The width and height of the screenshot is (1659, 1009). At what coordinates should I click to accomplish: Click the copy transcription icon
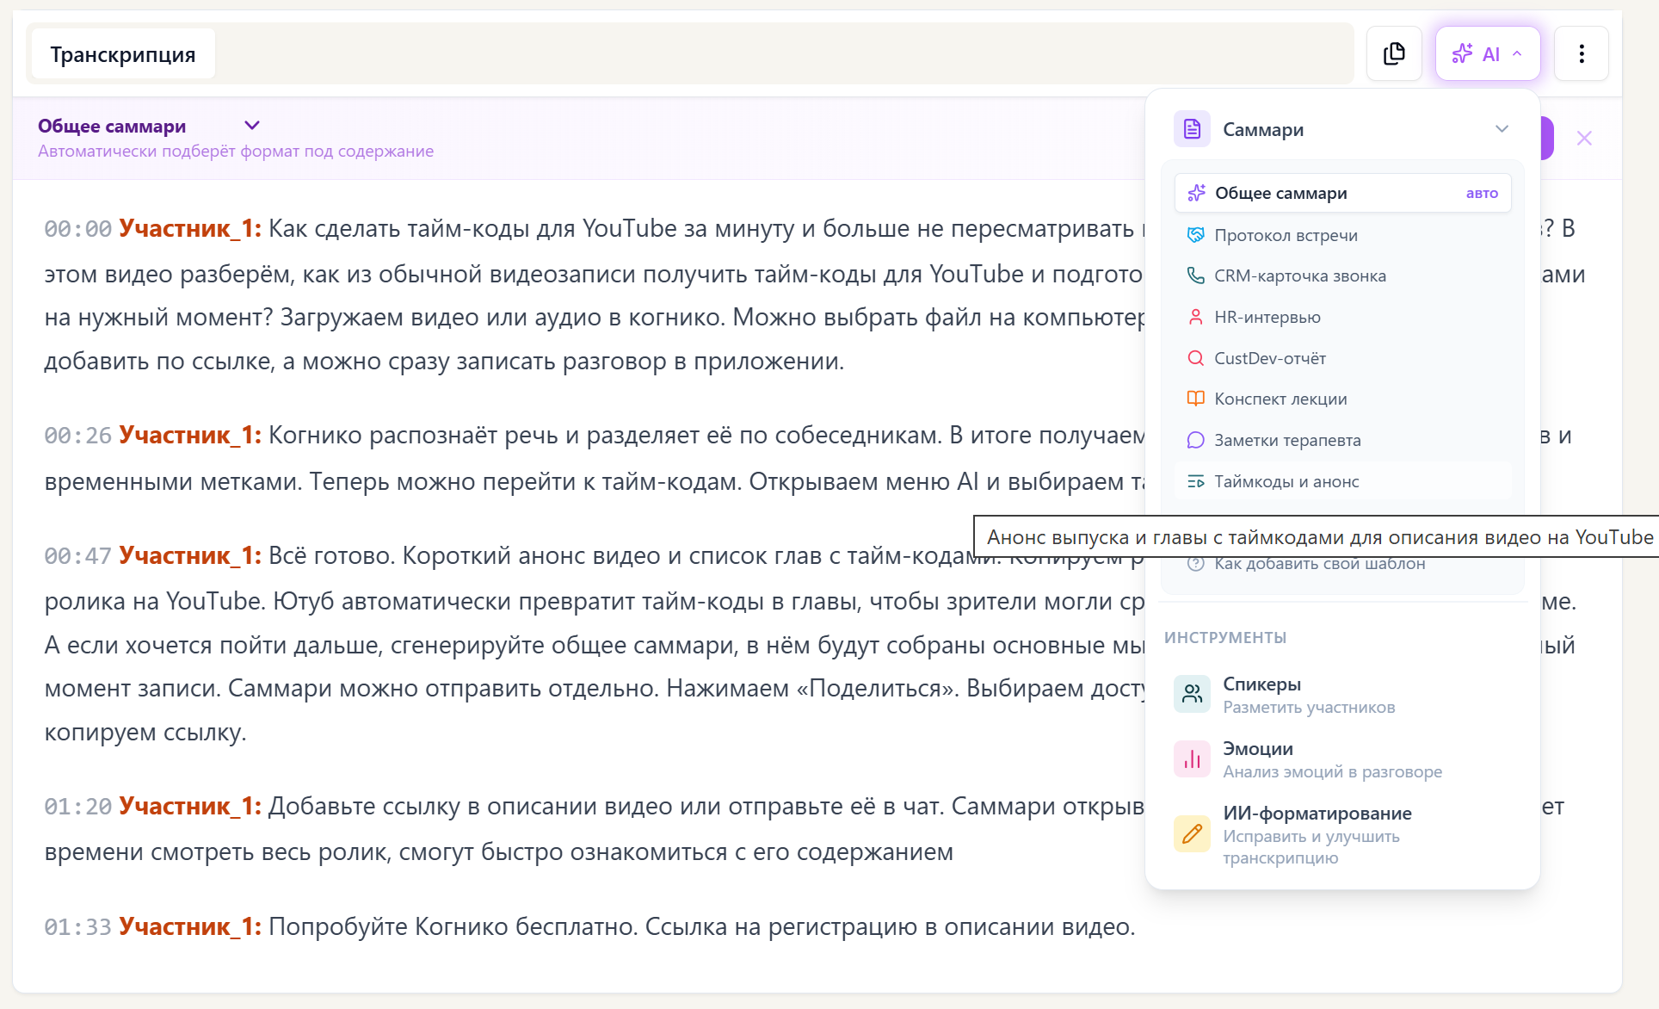1394,54
